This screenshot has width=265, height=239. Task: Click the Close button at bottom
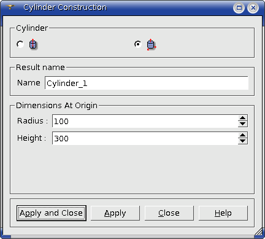coord(169,213)
